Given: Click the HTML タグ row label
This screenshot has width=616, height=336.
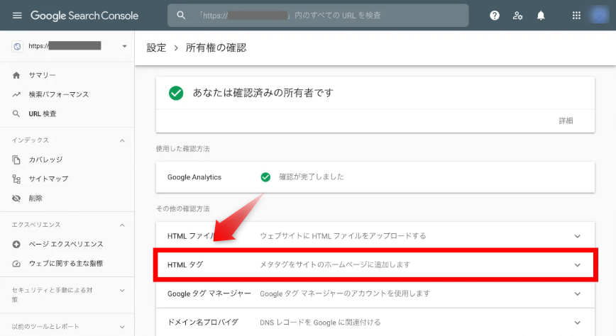Looking at the screenshot, I should coord(185,265).
